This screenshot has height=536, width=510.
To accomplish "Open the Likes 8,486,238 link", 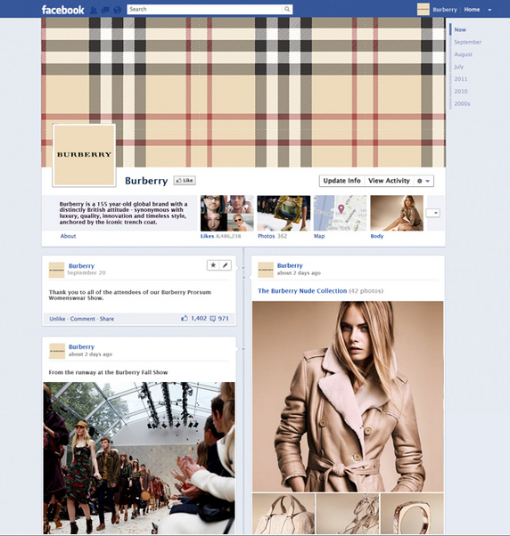I will (221, 236).
